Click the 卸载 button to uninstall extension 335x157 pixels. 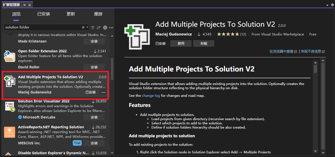coord(204,44)
